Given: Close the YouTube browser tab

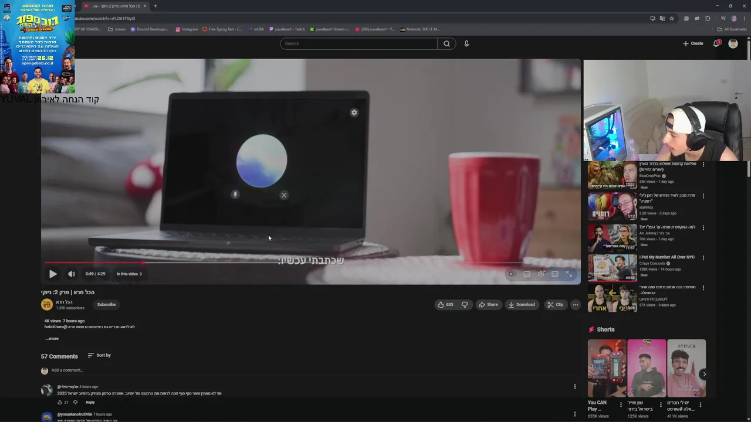Looking at the screenshot, I should tap(145, 6).
